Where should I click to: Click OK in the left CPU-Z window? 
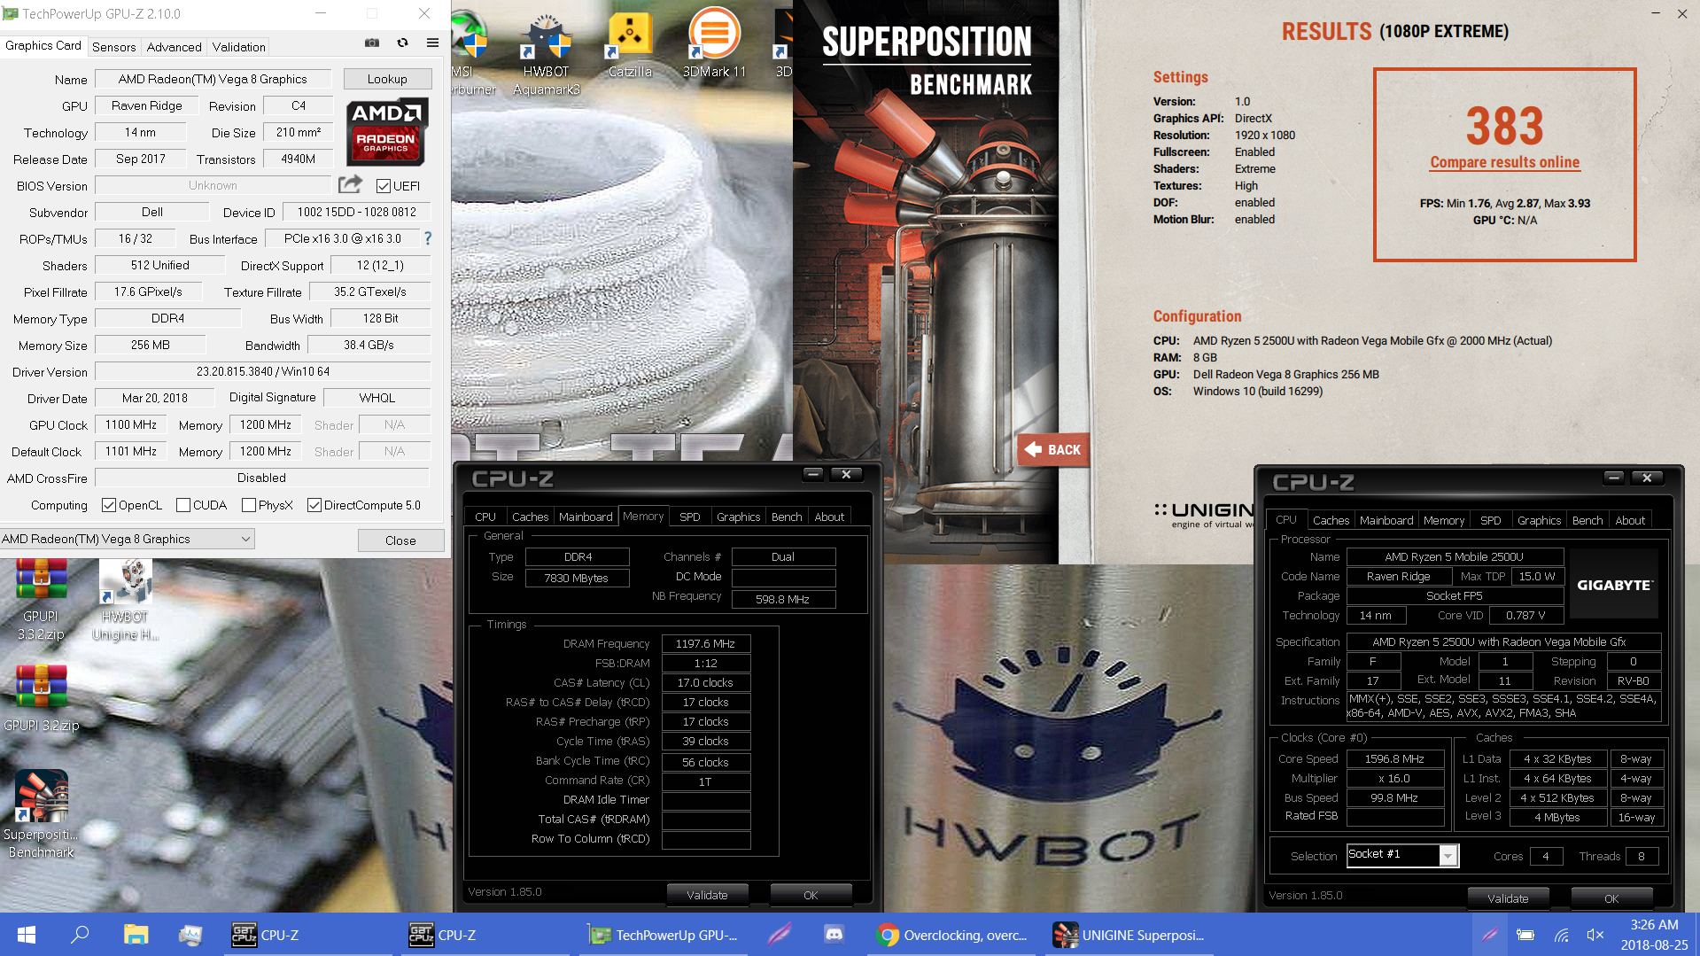(811, 895)
